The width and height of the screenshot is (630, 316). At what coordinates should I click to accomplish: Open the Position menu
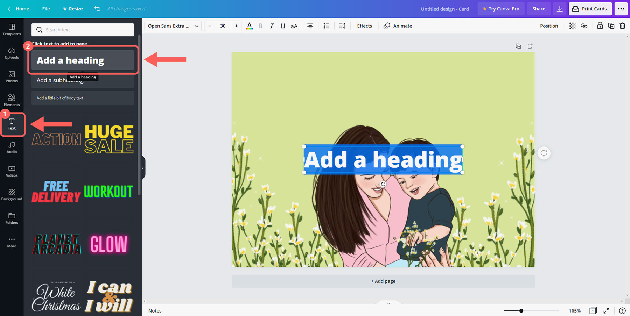click(x=549, y=26)
